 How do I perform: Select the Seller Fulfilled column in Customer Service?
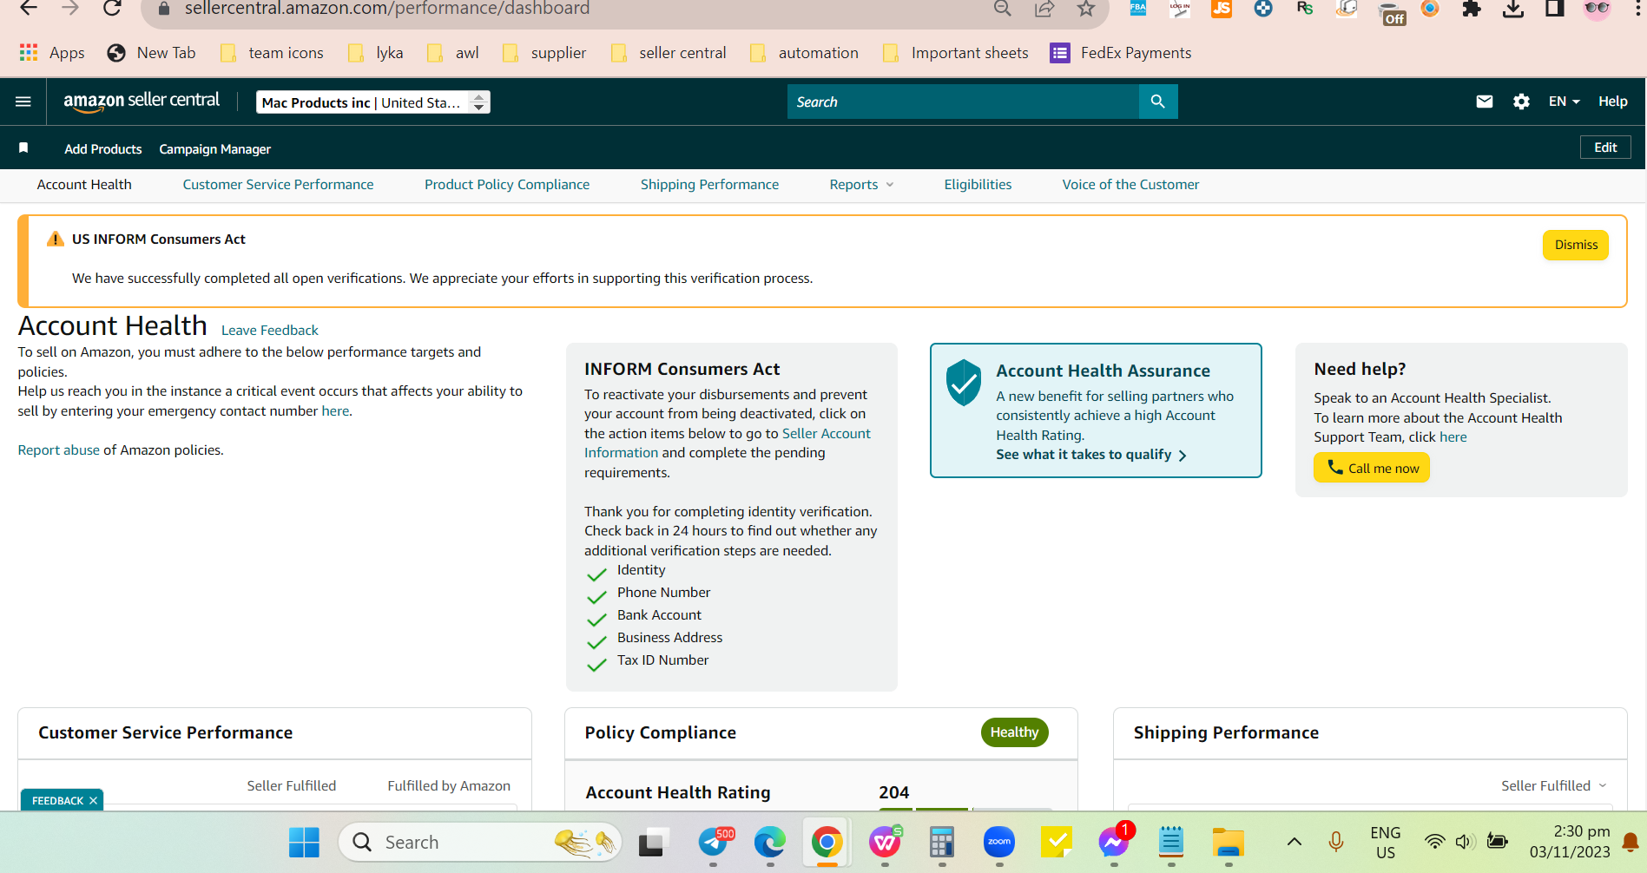point(292,786)
